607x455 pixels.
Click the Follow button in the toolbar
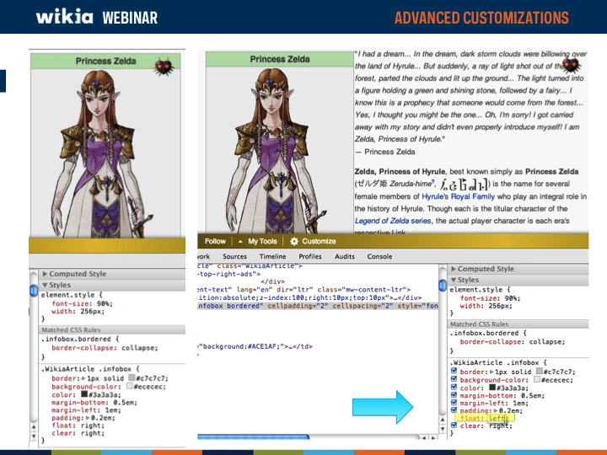[x=215, y=241]
